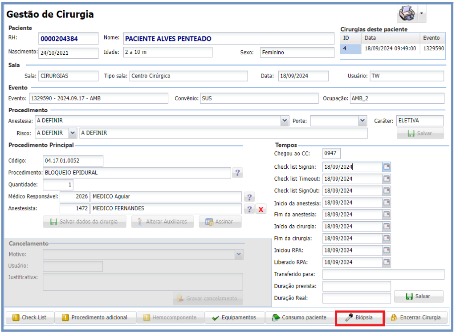Viewport: 456px width, 333px height.
Task: Click the Sala field showing CIRURGIAS
Action: [x=68, y=76]
